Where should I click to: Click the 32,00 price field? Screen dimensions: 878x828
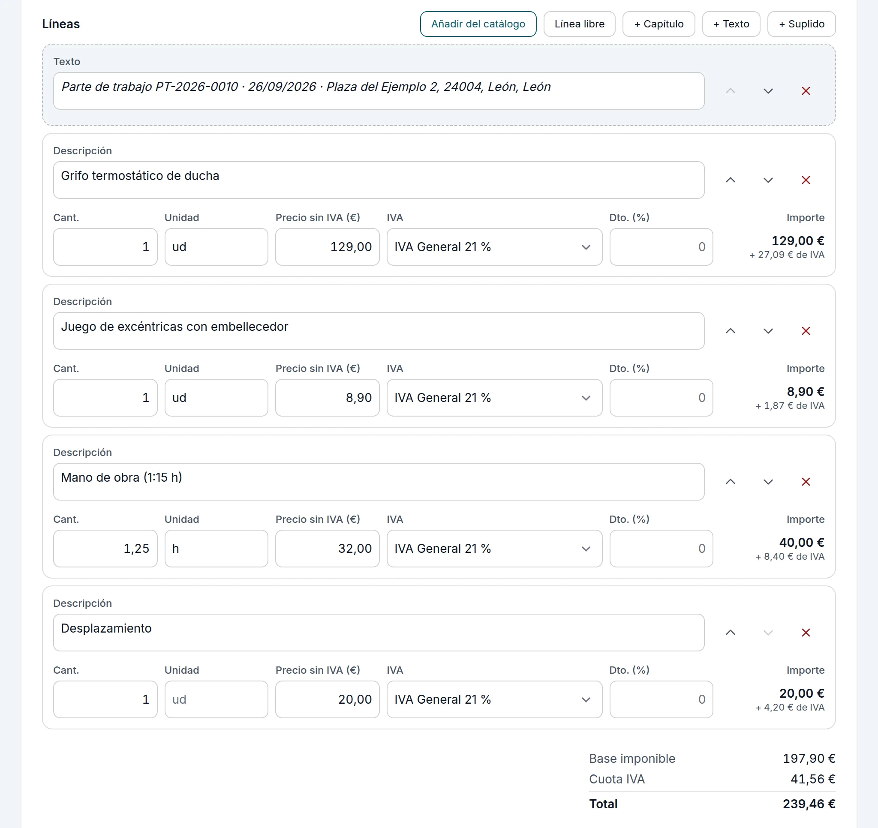point(327,549)
